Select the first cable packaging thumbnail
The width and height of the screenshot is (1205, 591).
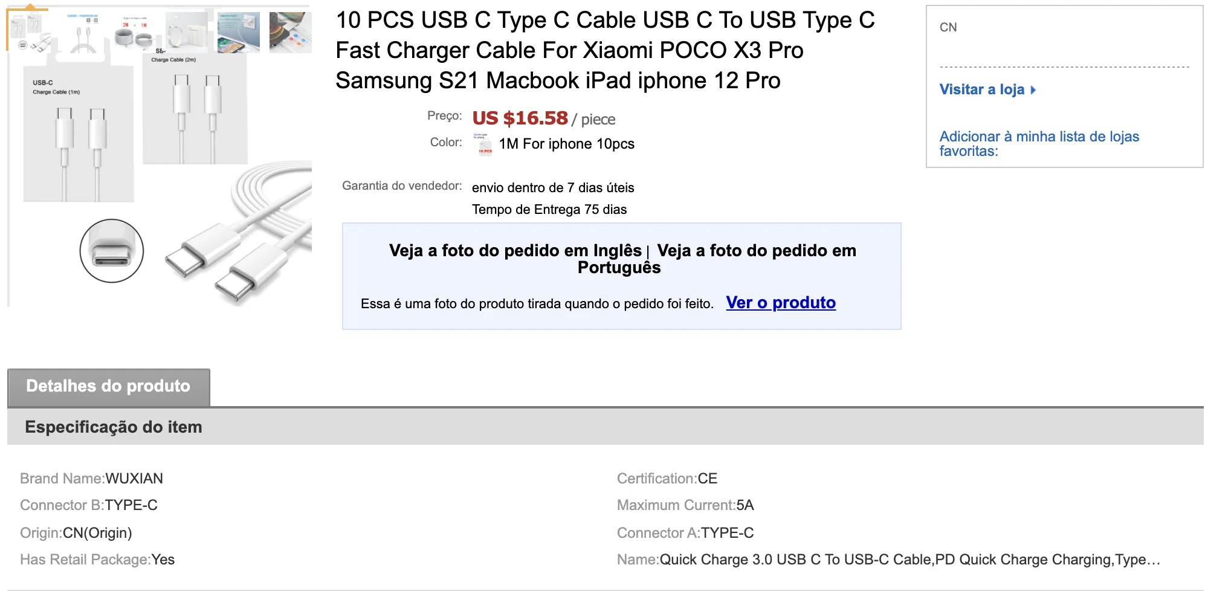click(x=28, y=31)
